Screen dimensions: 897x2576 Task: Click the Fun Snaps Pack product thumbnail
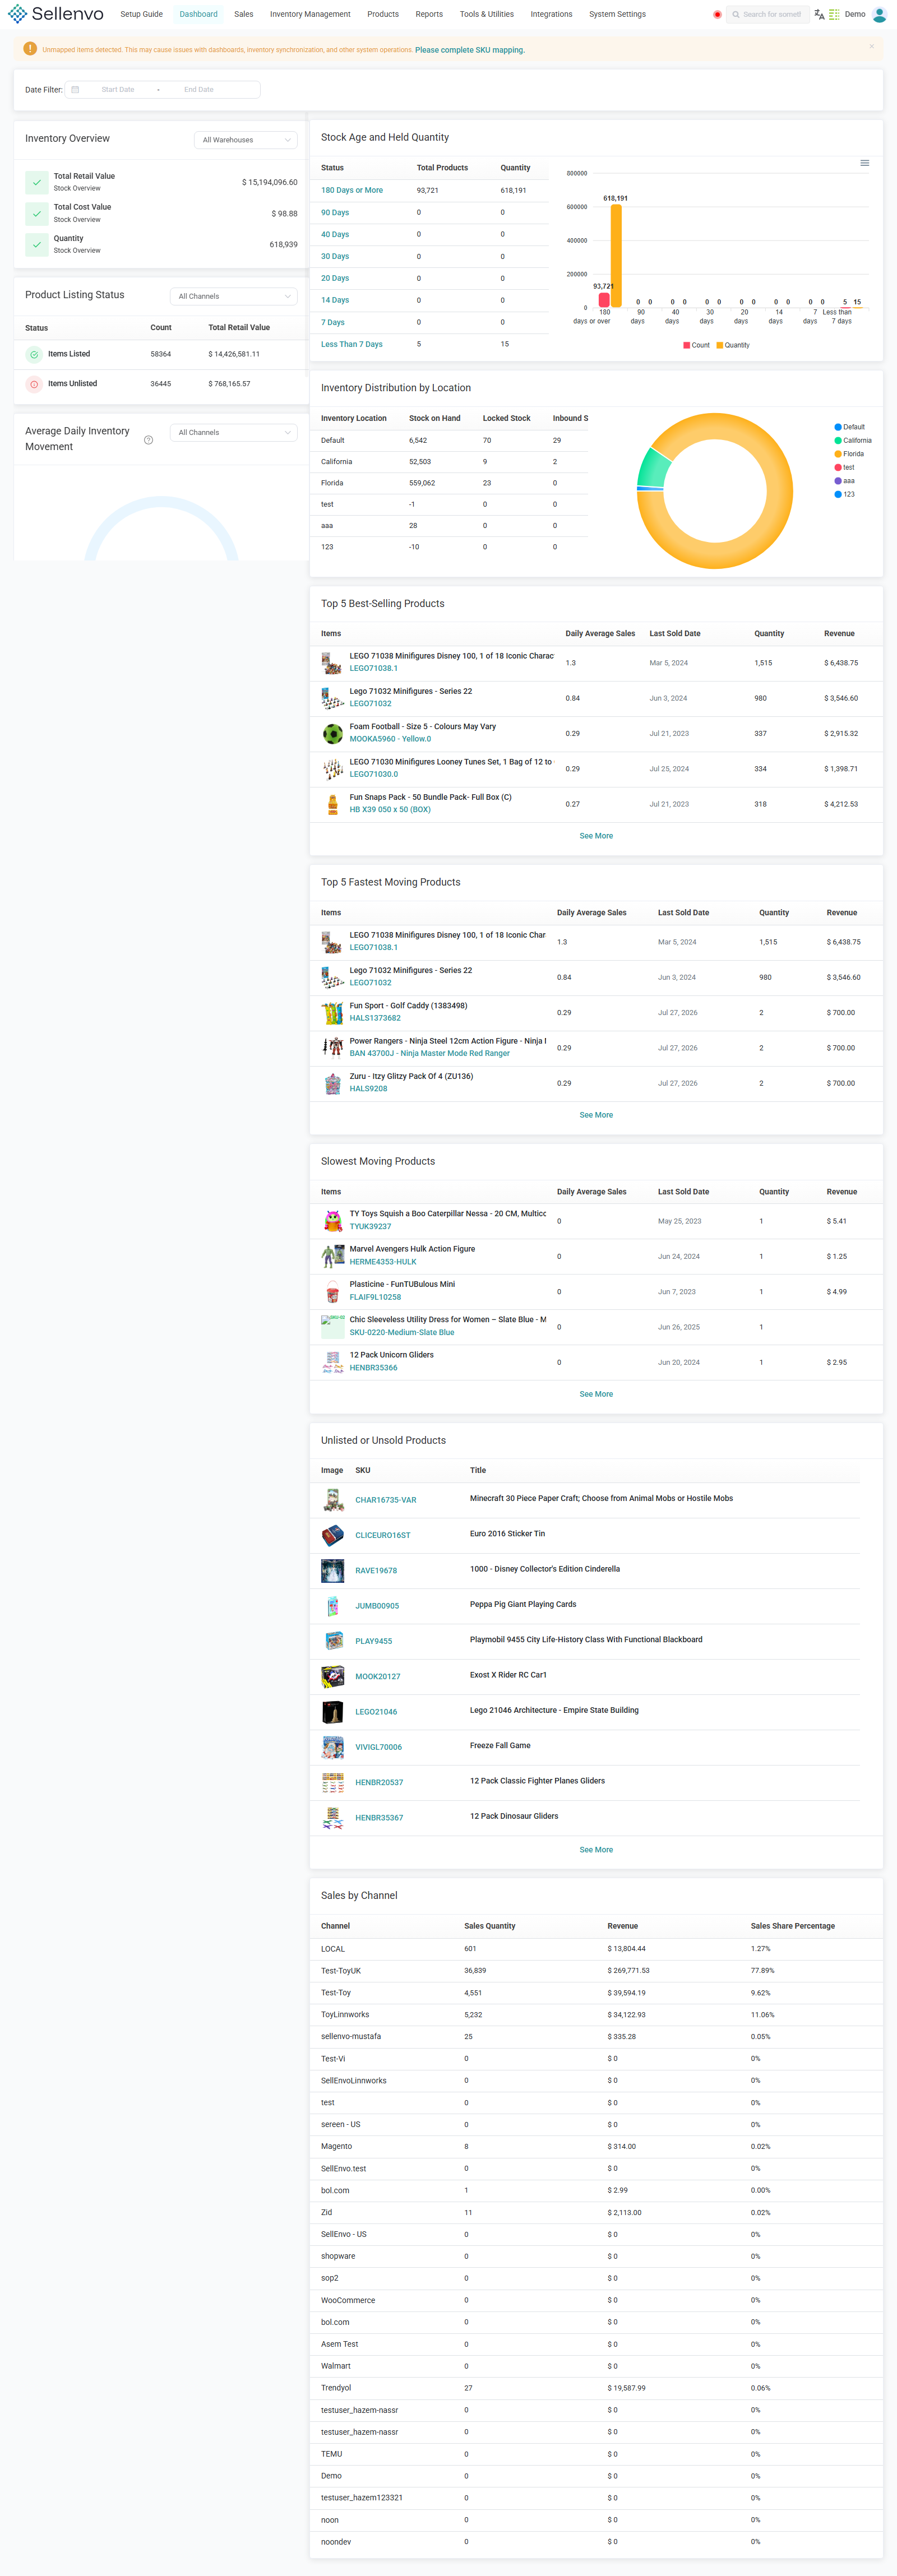332,804
